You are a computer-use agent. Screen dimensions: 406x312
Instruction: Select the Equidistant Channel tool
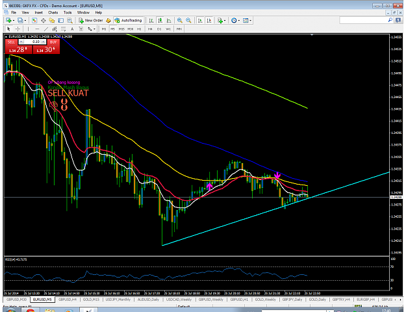[55, 29]
